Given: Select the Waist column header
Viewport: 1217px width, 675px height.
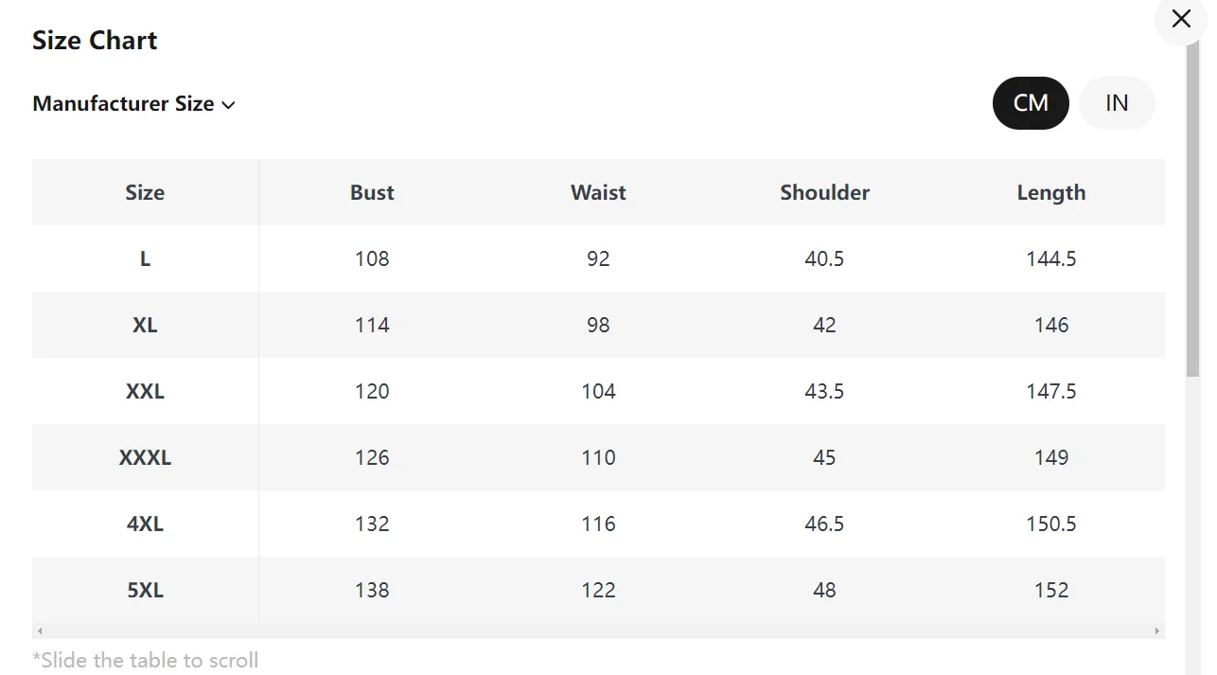Looking at the screenshot, I should (598, 192).
